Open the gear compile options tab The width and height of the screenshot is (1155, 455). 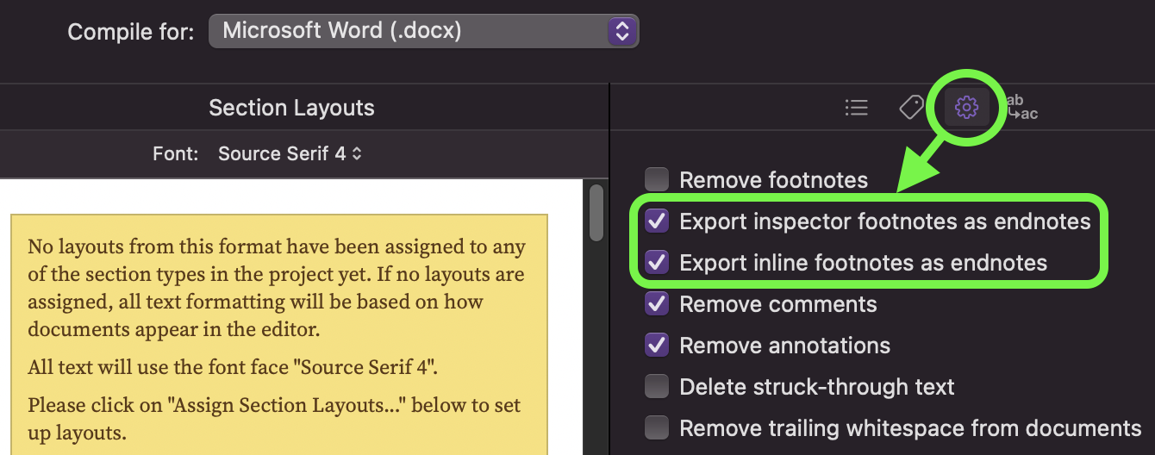[x=966, y=108]
